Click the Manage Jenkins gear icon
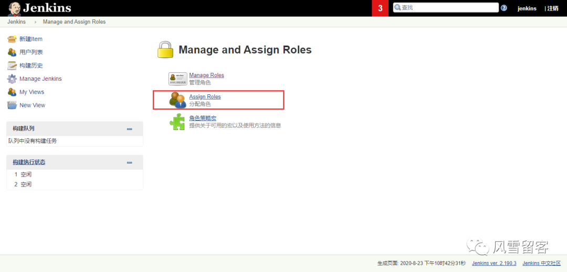Screen dimensions: 567x272 coord(12,79)
